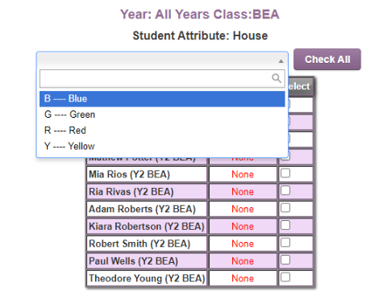Viewport: 387px width, 296px height.
Task: Collapse the dropdown using the arrow
Action: point(281,61)
